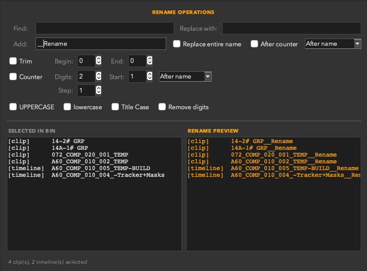Viewport: 367px width, 271px height.
Task: Click the Find input field
Action: point(105,28)
